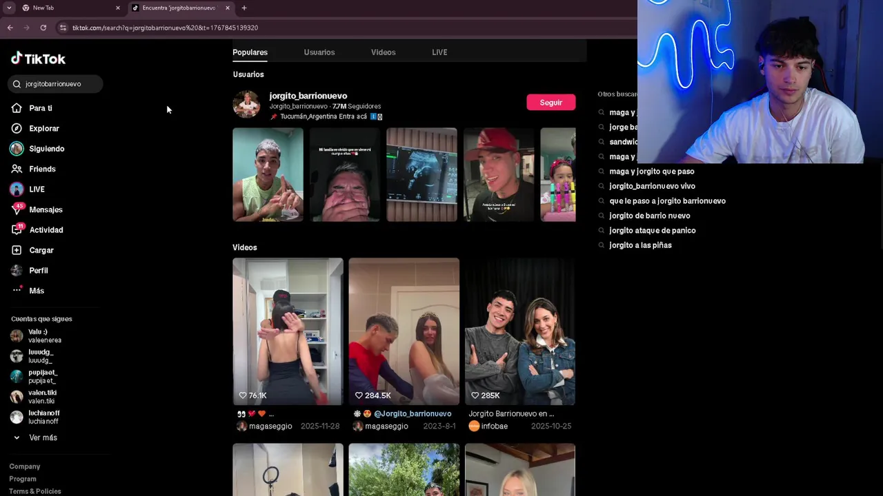The image size is (883, 496).
Task: Open jorgito_barrionuevo profile name
Action: click(308, 96)
